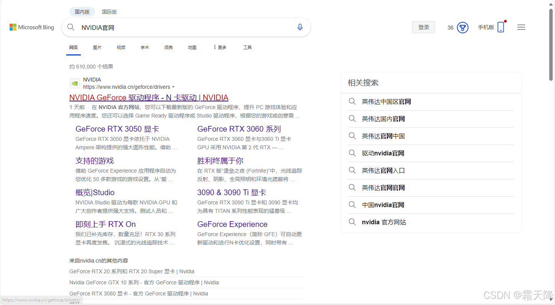Image resolution: width=555 pixels, height=305 pixels.
Task: Click the search icon beside 英伟达中国区官网
Action: click(x=352, y=101)
